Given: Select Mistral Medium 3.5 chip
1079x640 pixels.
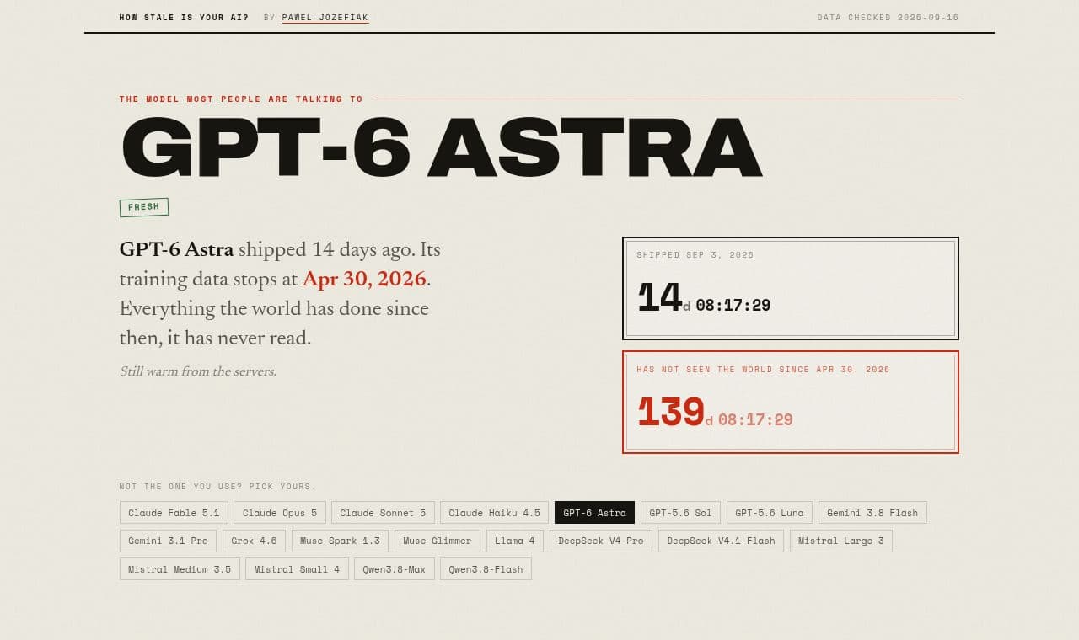Looking at the screenshot, I should pyautogui.click(x=180, y=569).
